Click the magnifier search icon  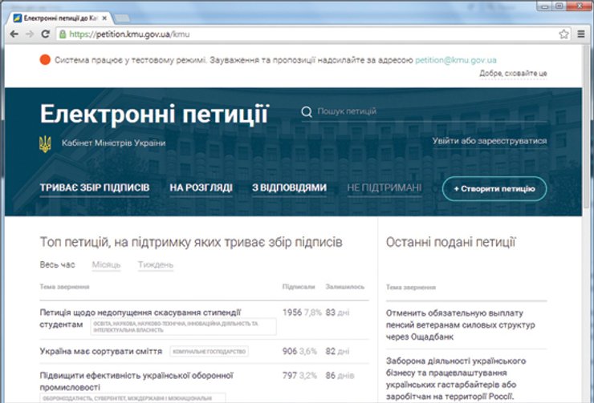pos(306,112)
